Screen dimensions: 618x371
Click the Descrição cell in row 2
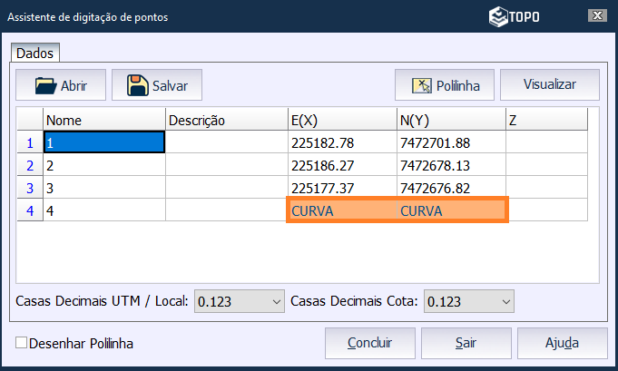(225, 165)
